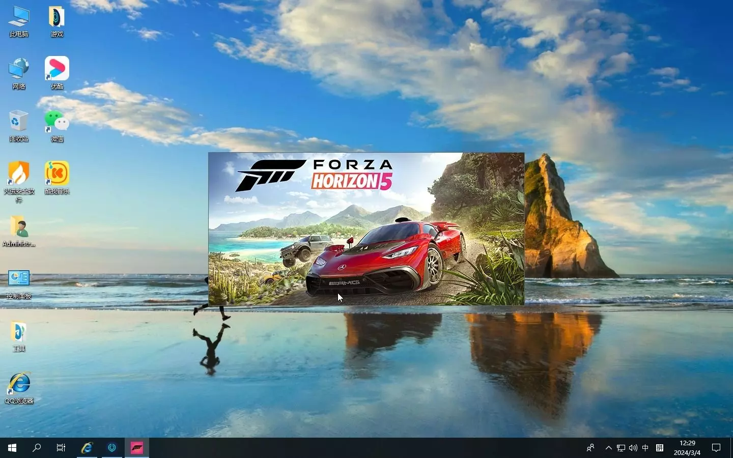Open the Windows Start menu
The width and height of the screenshot is (733, 458).
[x=12, y=448]
